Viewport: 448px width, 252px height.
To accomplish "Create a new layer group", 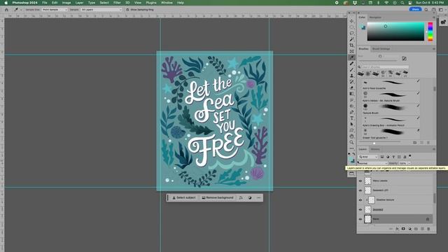I will point(416,229).
